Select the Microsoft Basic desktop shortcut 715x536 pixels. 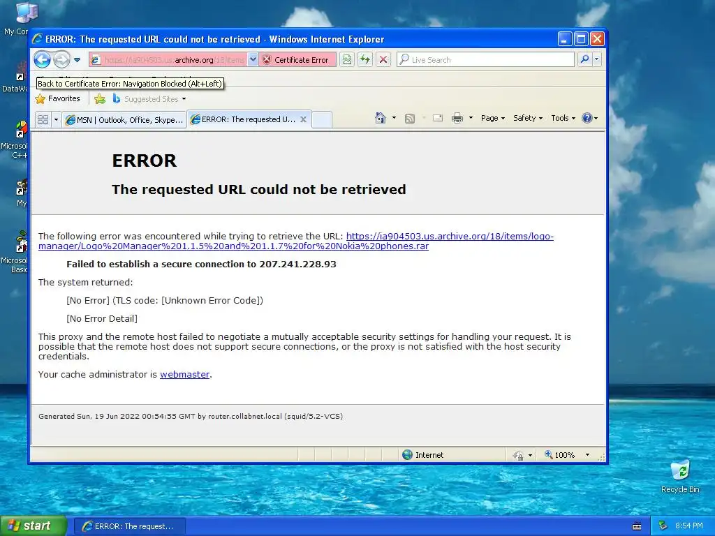point(15,252)
